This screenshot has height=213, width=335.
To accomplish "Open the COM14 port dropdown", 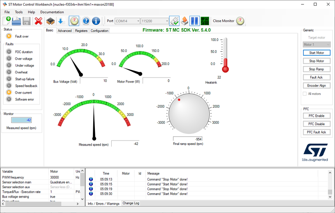I will point(127,21).
